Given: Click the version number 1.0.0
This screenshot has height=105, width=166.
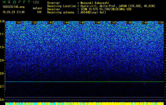Looking at the screenshot, I should click(36, 2).
